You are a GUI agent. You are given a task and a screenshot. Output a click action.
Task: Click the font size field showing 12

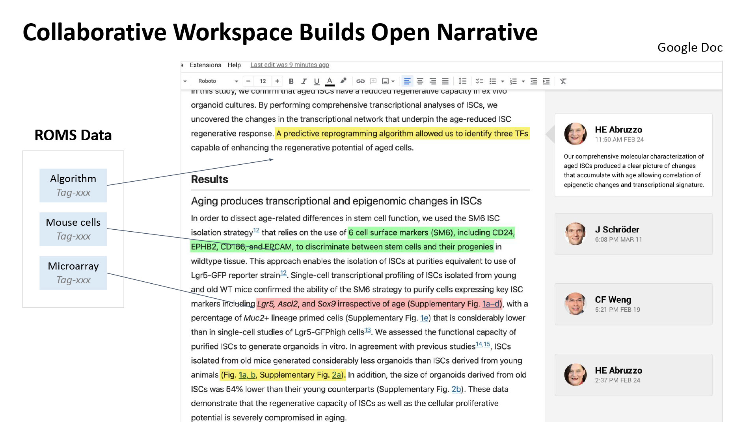[263, 81]
